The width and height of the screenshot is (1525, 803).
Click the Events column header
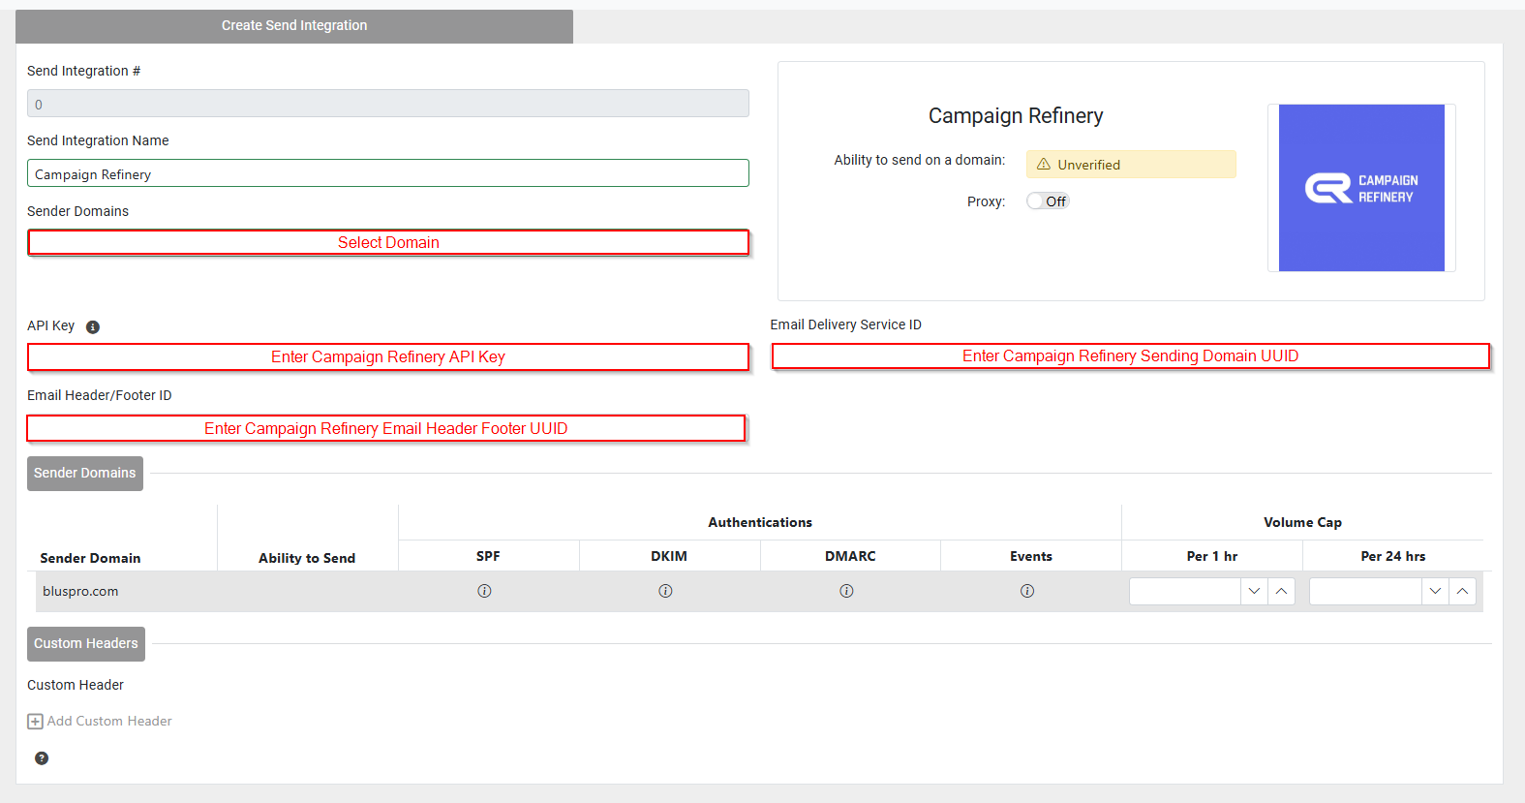(1031, 556)
